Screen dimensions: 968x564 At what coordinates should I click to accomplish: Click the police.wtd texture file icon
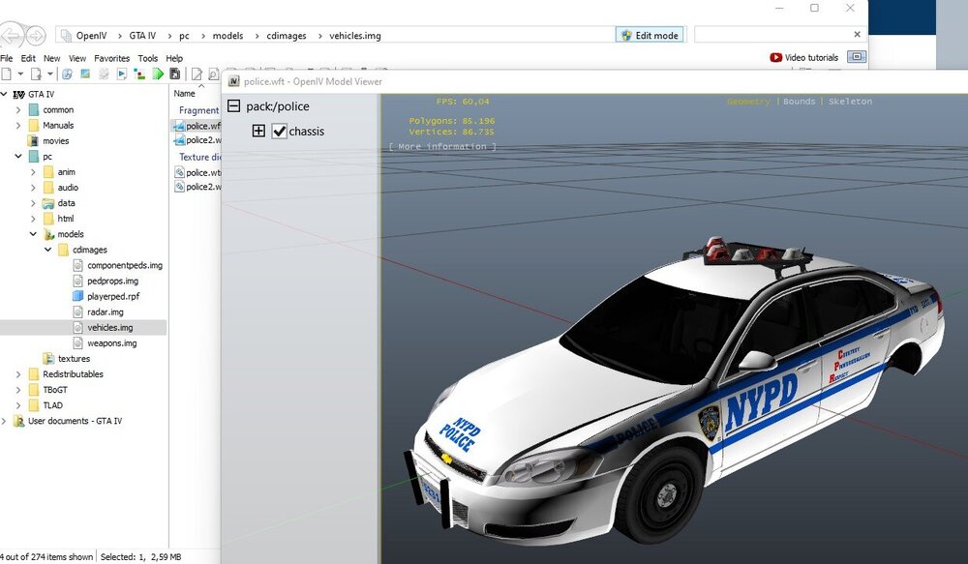179,172
